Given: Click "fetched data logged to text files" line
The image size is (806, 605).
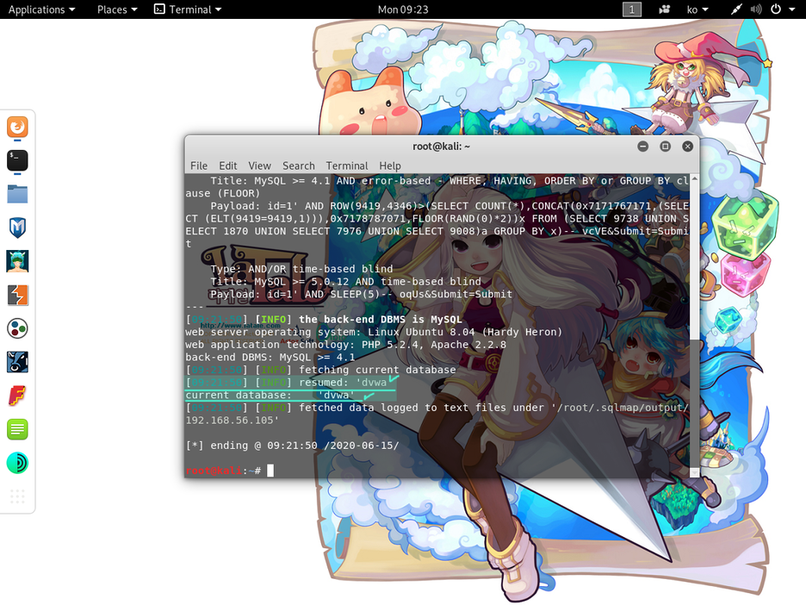Looking at the screenshot, I should [437, 408].
